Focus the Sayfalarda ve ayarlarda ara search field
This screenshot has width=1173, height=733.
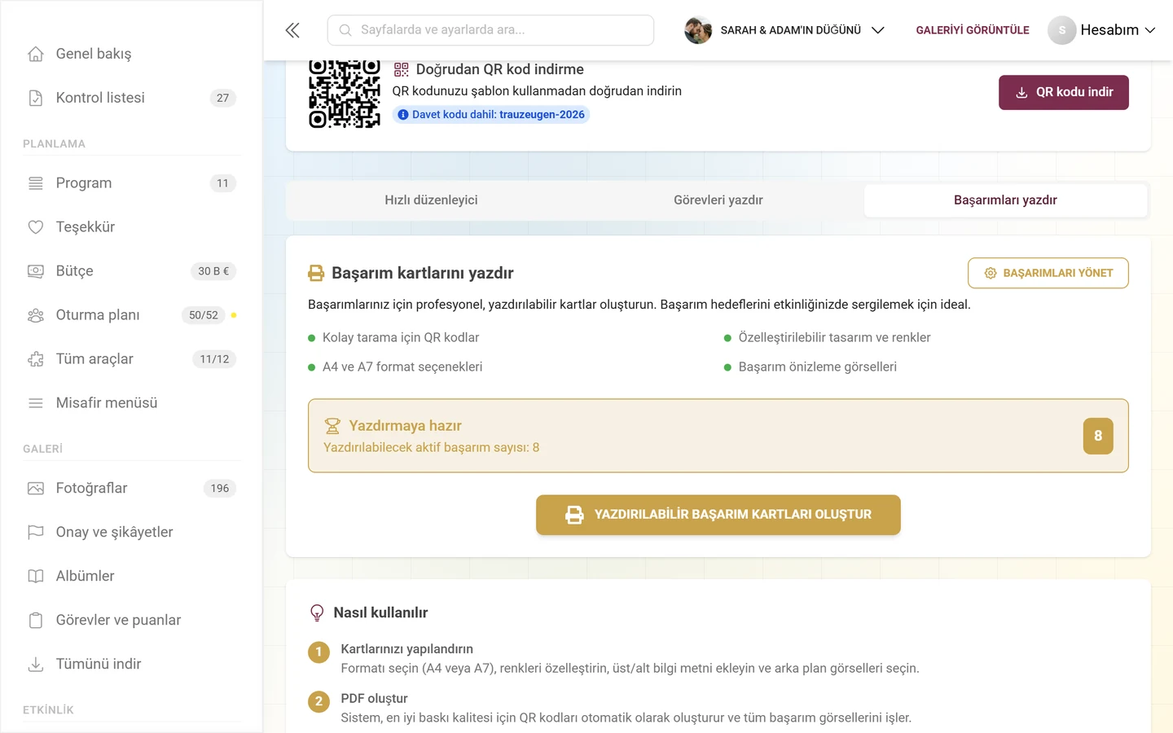pos(490,30)
